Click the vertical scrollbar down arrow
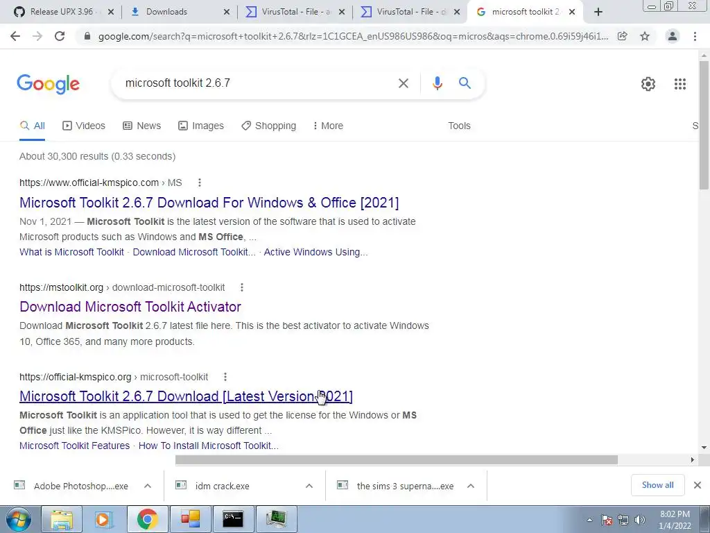 pos(704,448)
